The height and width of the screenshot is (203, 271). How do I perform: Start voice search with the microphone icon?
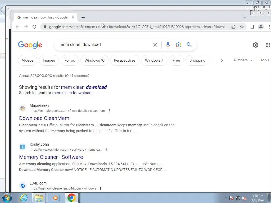coord(168,45)
